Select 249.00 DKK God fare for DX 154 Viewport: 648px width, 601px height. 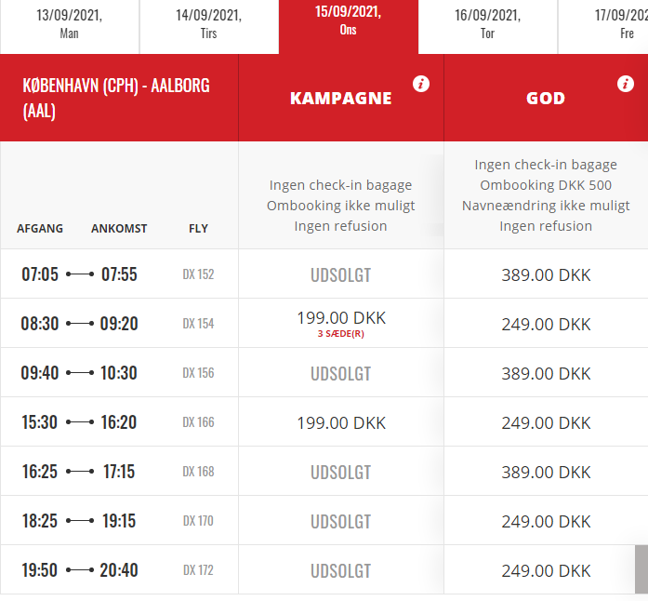click(546, 324)
